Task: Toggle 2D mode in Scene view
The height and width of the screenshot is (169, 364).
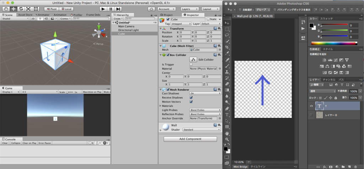Action: tap(33, 18)
